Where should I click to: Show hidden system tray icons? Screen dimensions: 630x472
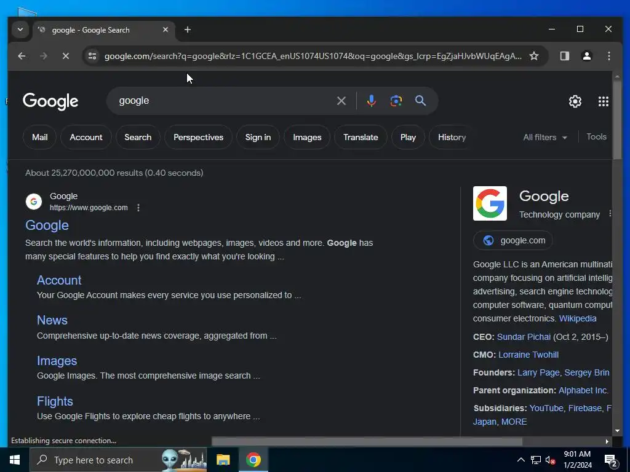click(520, 460)
